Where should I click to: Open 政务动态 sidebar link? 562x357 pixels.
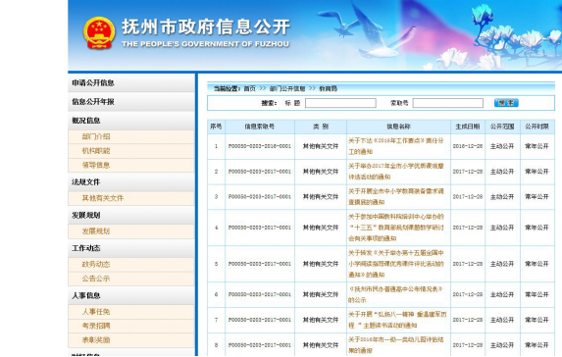(96, 264)
